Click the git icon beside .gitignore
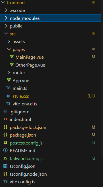 click(x=5, y=112)
